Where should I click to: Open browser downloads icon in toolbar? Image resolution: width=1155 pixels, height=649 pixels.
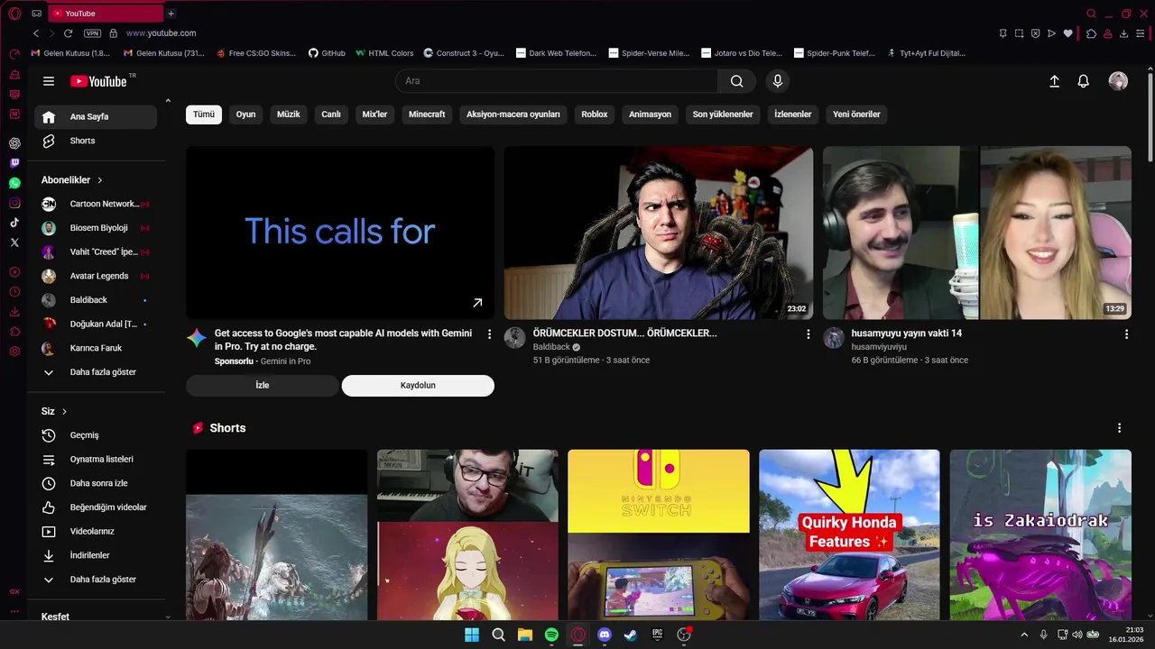point(1124,33)
